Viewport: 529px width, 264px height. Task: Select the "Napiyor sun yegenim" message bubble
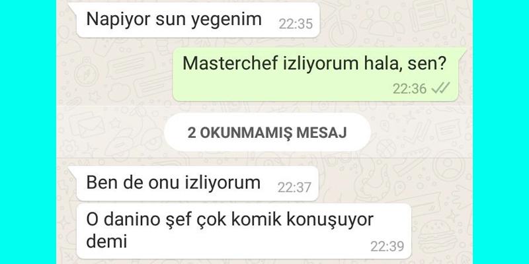[x=198, y=20]
